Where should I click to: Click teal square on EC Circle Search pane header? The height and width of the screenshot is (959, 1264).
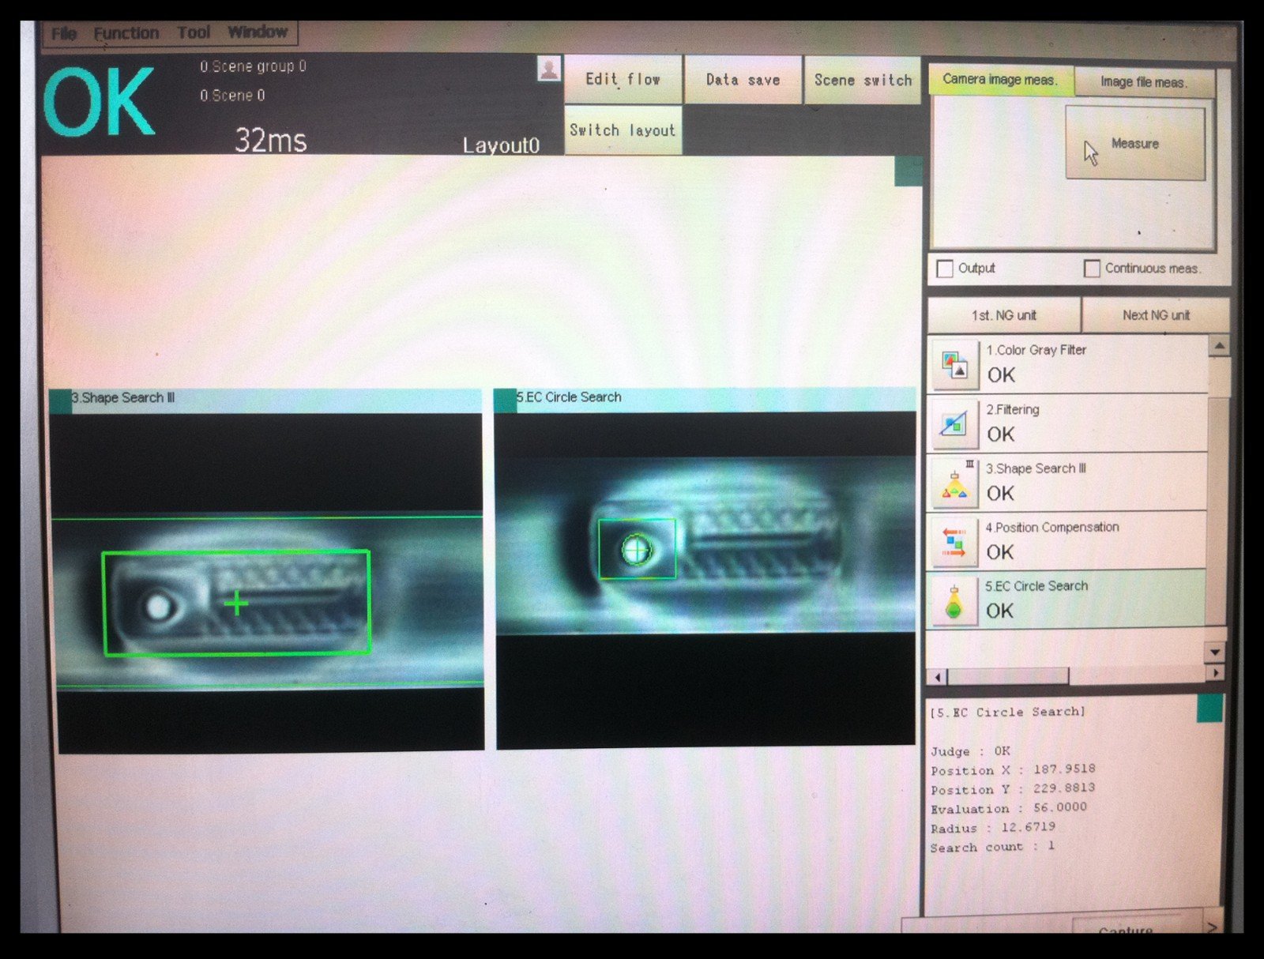click(x=505, y=400)
